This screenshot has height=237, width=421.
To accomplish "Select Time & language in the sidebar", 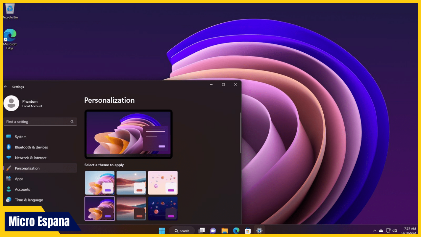I will pyautogui.click(x=29, y=200).
